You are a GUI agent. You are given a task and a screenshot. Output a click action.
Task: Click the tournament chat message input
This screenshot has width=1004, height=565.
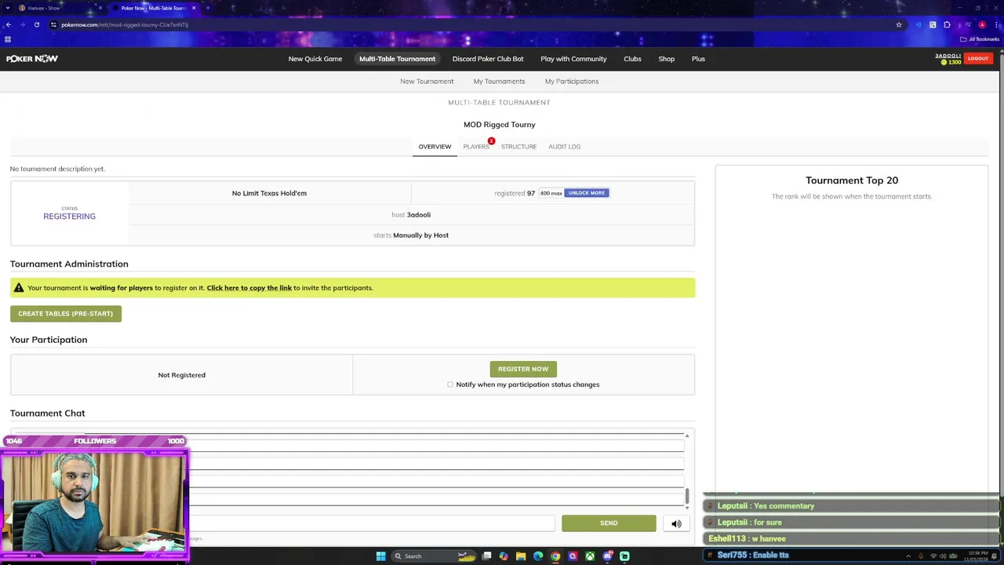[373, 523]
